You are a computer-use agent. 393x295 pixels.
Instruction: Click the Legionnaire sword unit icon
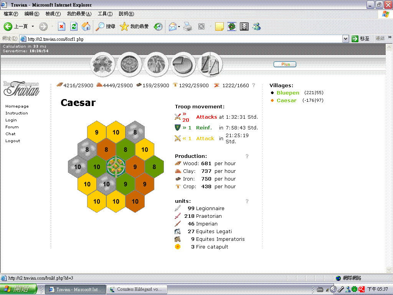178,208
